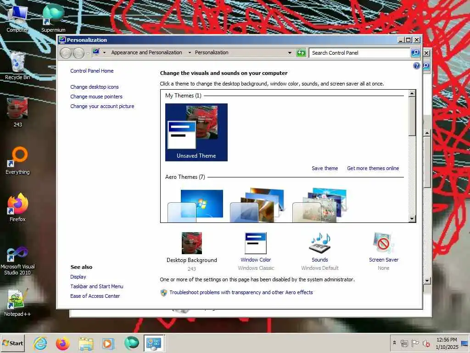Click the Internet Explorer taskbar icon
Viewport: 470px width, 353px height.
coord(40,343)
